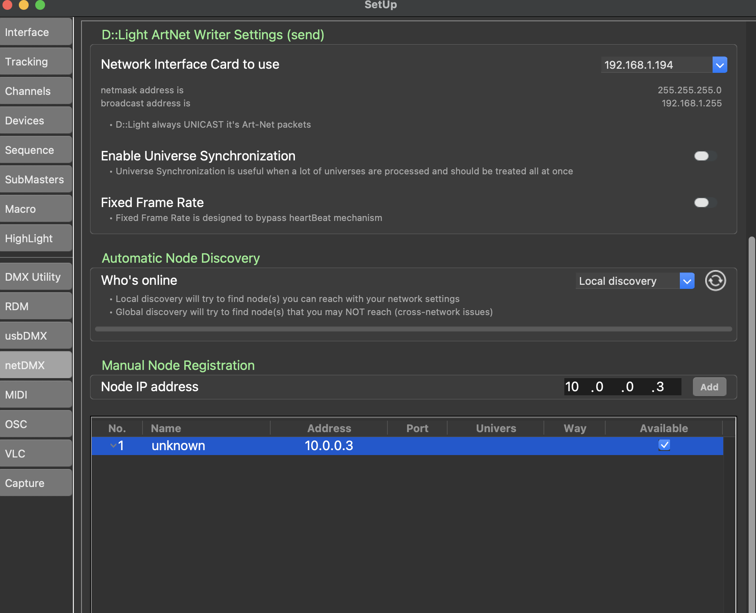Click the vertical scrollbar on the right
The image size is (756, 613).
click(751, 421)
